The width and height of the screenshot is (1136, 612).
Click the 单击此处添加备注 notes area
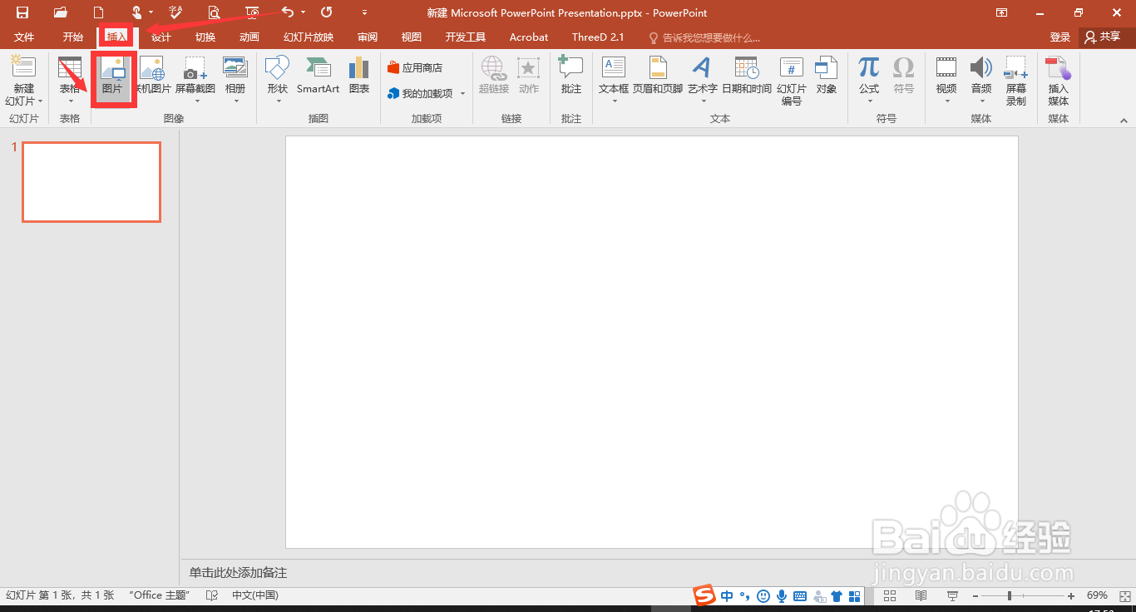(x=238, y=573)
